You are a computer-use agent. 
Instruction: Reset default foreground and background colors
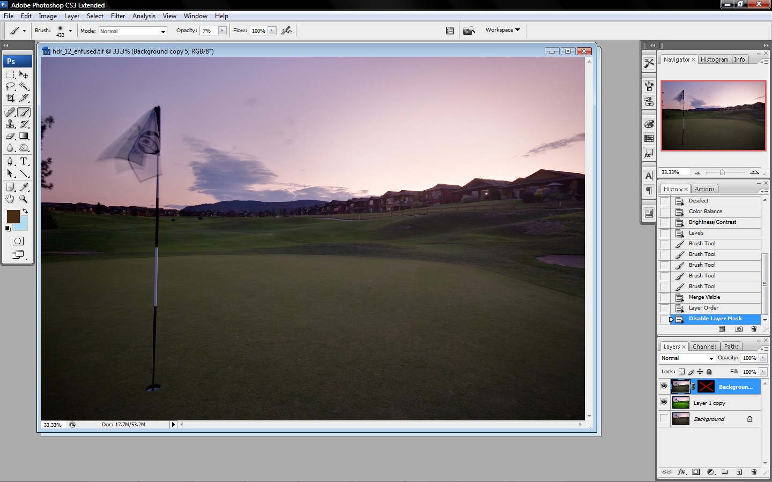pyautogui.click(x=8, y=229)
